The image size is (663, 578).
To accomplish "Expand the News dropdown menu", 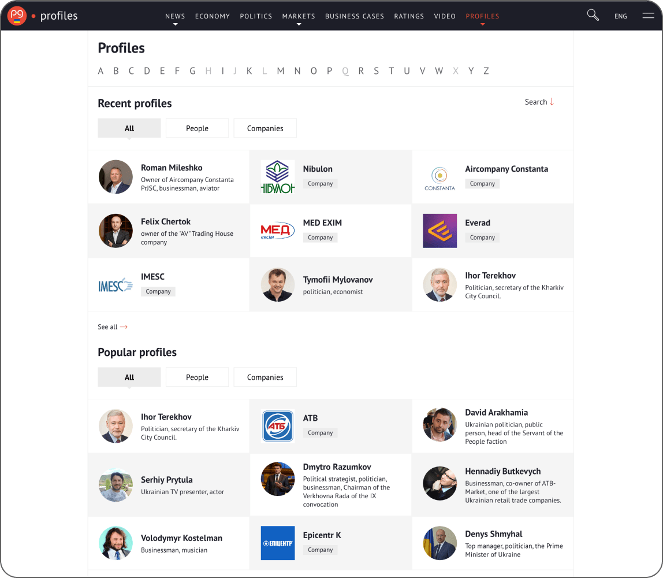I will pyautogui.click(x=175, y=16).
